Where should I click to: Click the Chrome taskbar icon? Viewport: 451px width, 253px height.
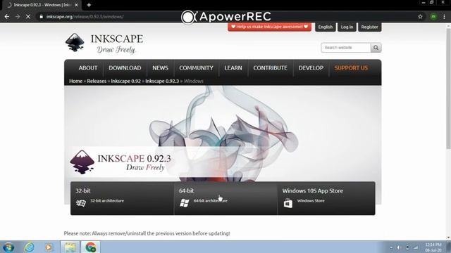pos(91,247)
